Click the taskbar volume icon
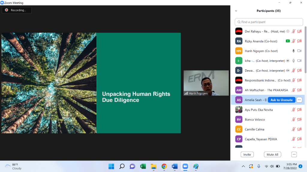Image resolution: width=307 pixels, height=172 pixels. click(272, 166)
